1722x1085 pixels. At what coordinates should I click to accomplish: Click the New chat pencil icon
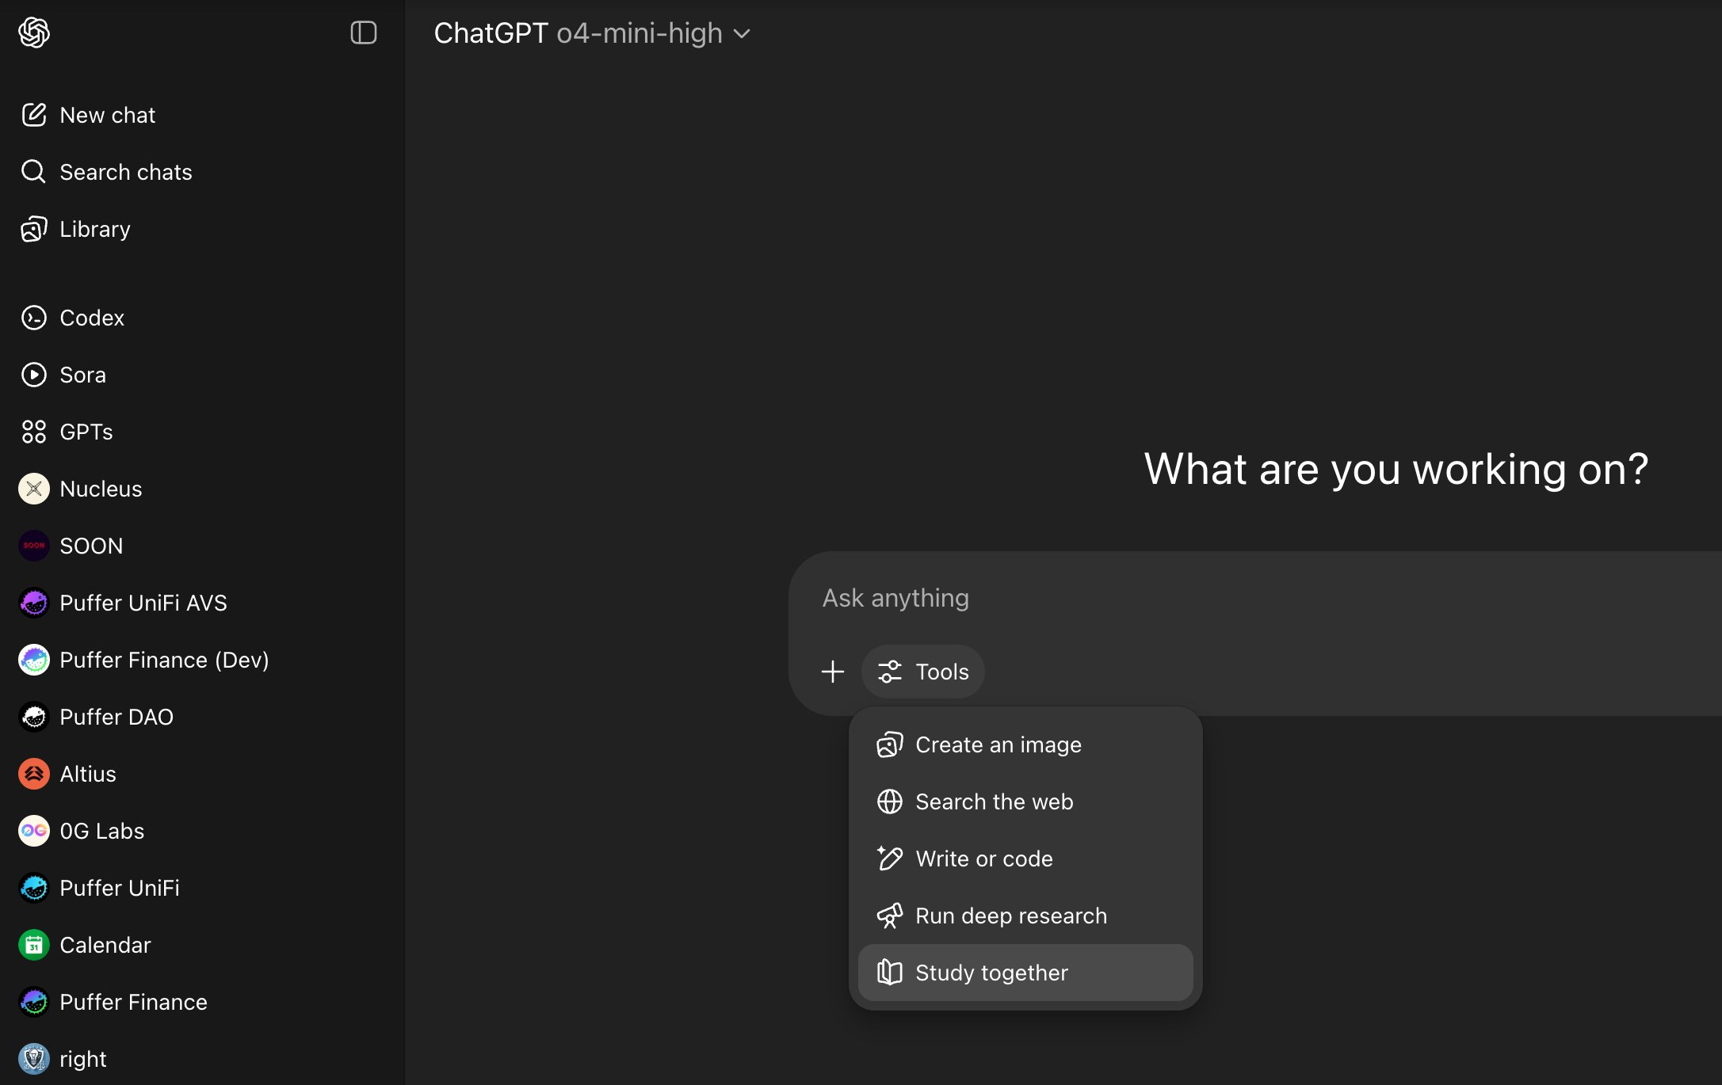[34, 115]
